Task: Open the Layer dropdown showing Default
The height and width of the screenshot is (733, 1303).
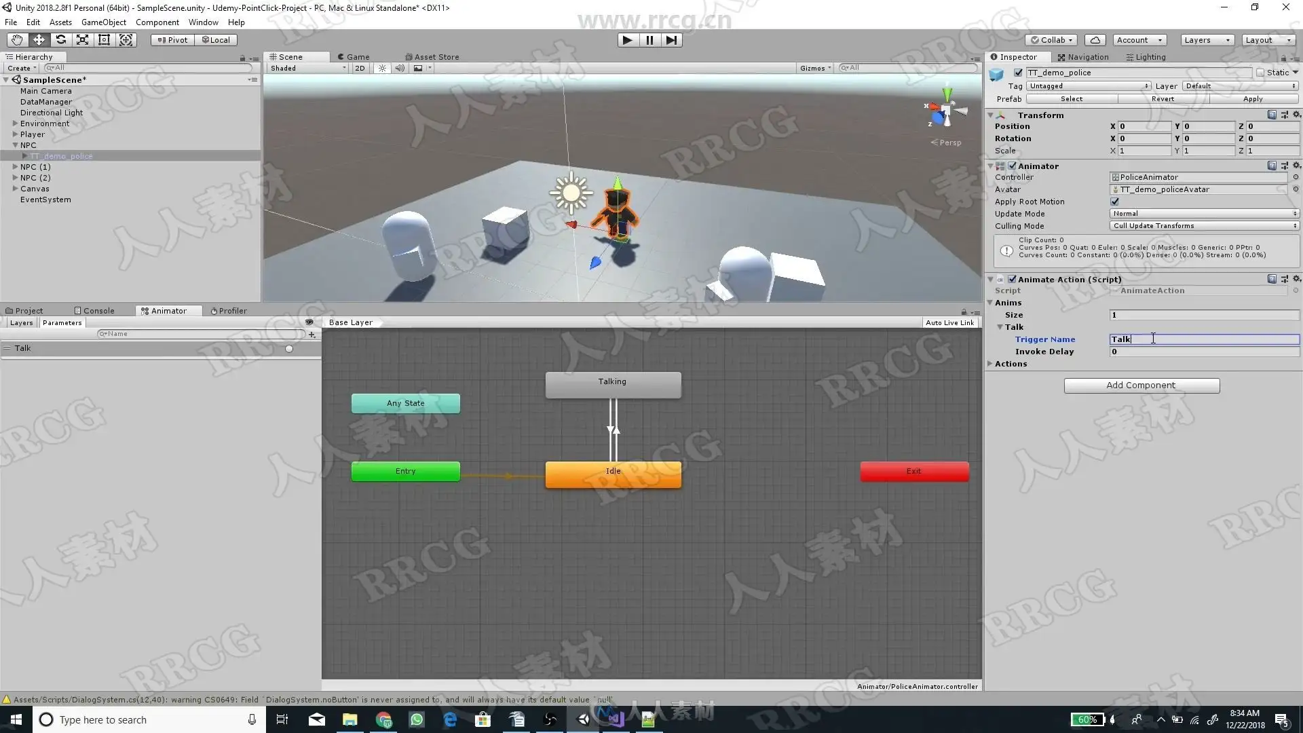Action: coord(1241,86)
